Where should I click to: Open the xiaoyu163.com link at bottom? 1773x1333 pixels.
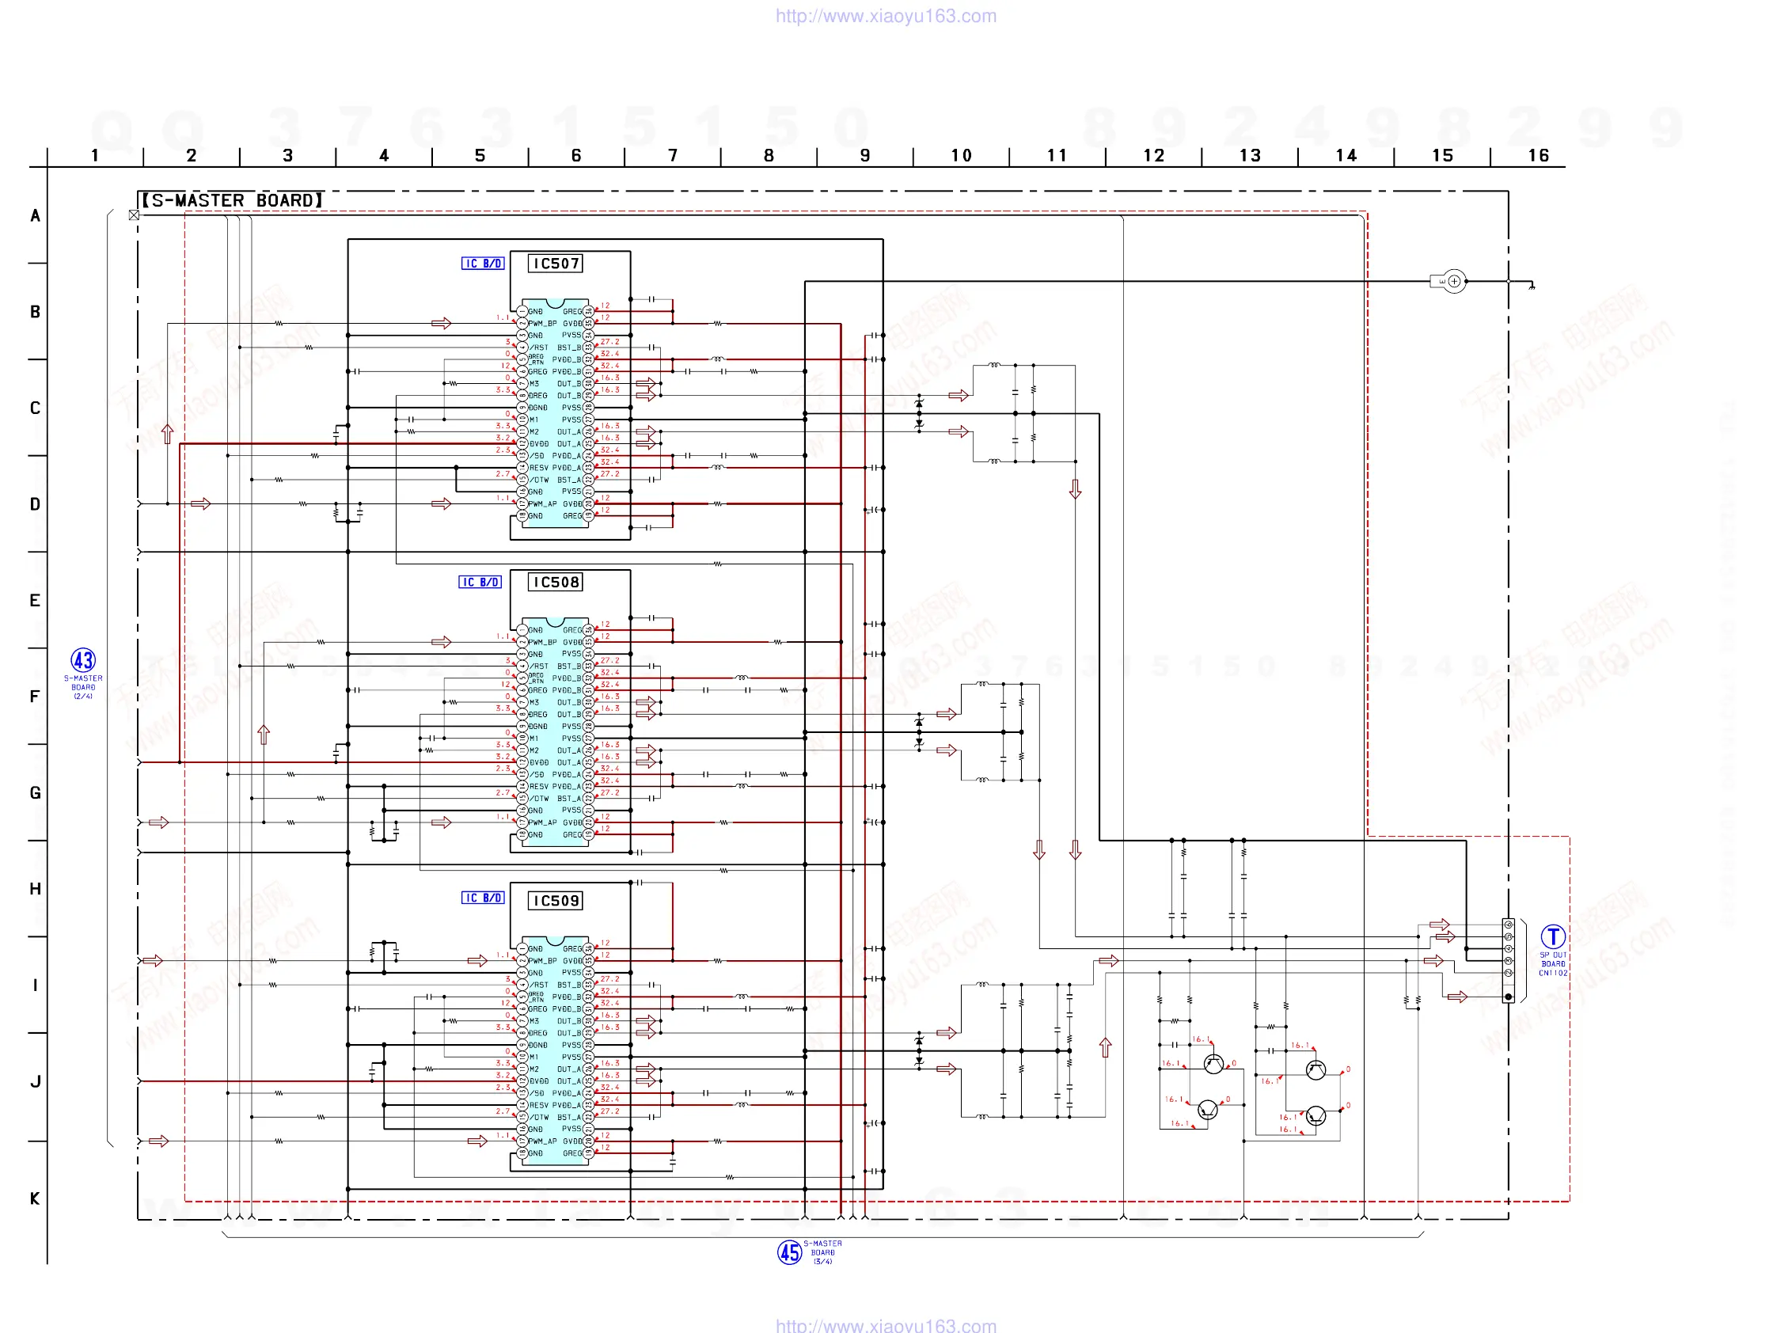pos(886,1325)
